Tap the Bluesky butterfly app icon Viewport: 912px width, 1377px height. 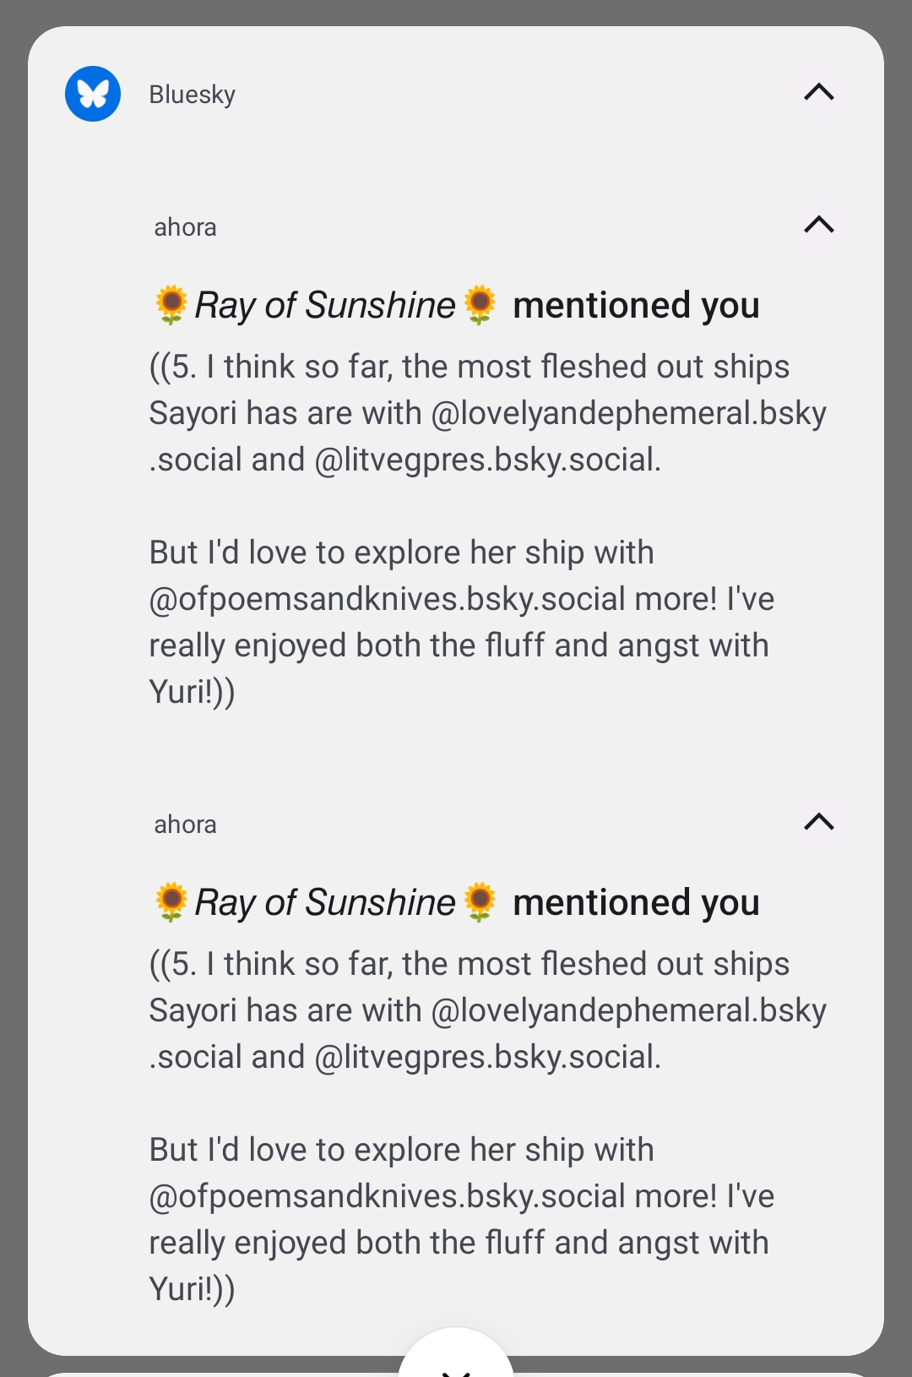pyautogui.click(x=93, y=94)
